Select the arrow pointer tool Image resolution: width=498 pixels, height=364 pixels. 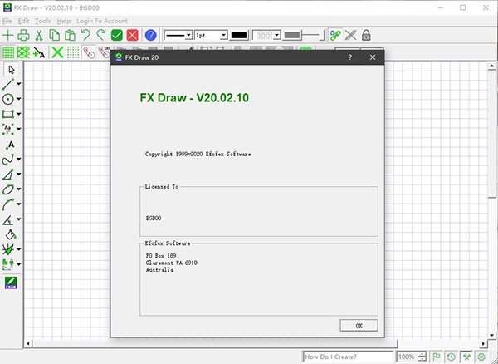pyautogui.click(x=12, y=69)
